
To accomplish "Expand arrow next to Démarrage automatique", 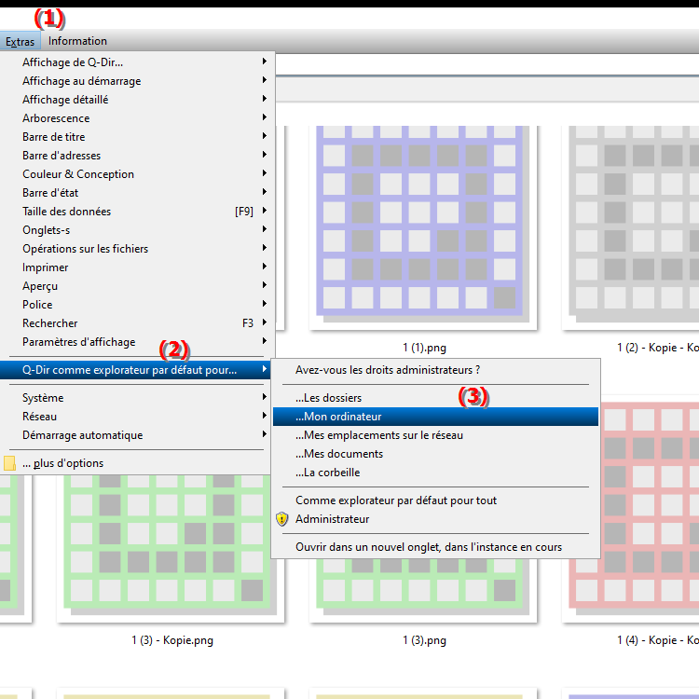I will (265, 434).
